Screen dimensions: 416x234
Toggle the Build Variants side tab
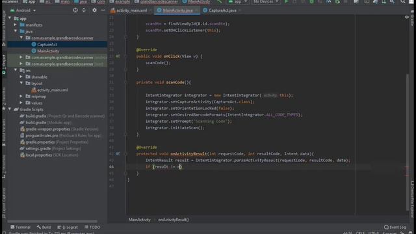pos(4,132)
